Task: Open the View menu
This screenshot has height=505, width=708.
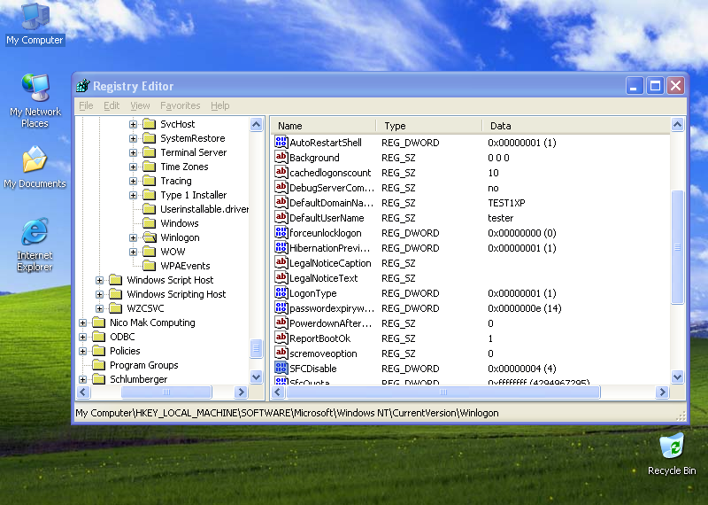Action: tap(140, 105)
